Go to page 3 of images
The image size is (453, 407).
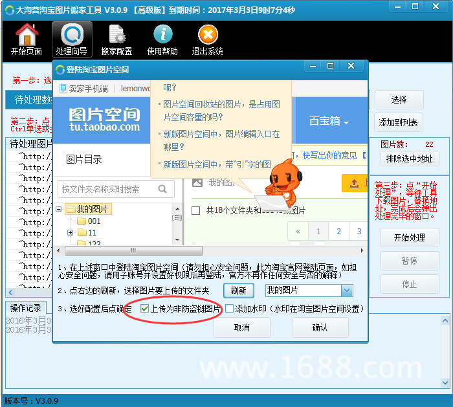tap(359, 231)
